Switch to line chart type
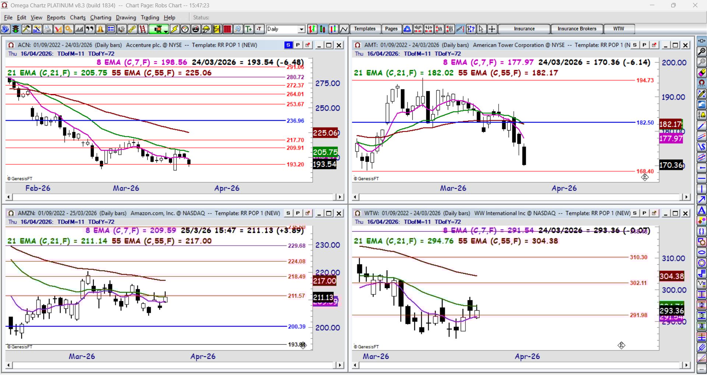The width and height of the screenshot is (707, 375). [x=344, y=29]
